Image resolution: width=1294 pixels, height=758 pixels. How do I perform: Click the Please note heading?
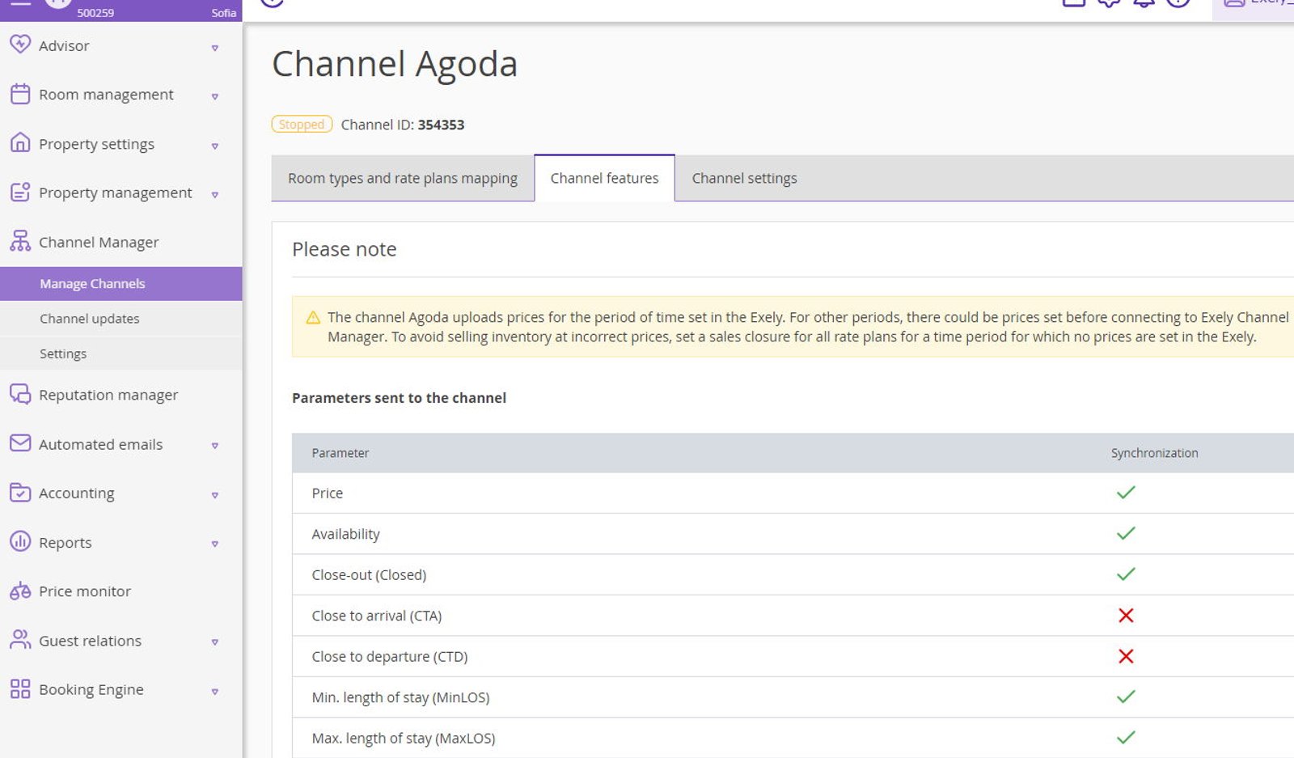[x=345, y=249]
